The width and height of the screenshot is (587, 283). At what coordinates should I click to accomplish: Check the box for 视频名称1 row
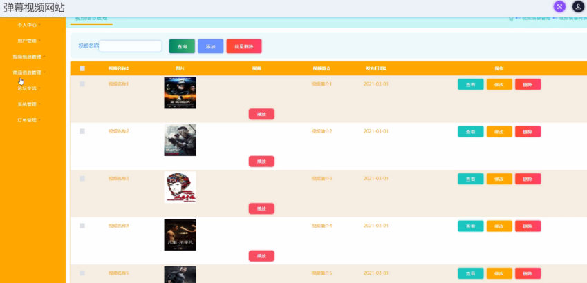pos(82,84)
